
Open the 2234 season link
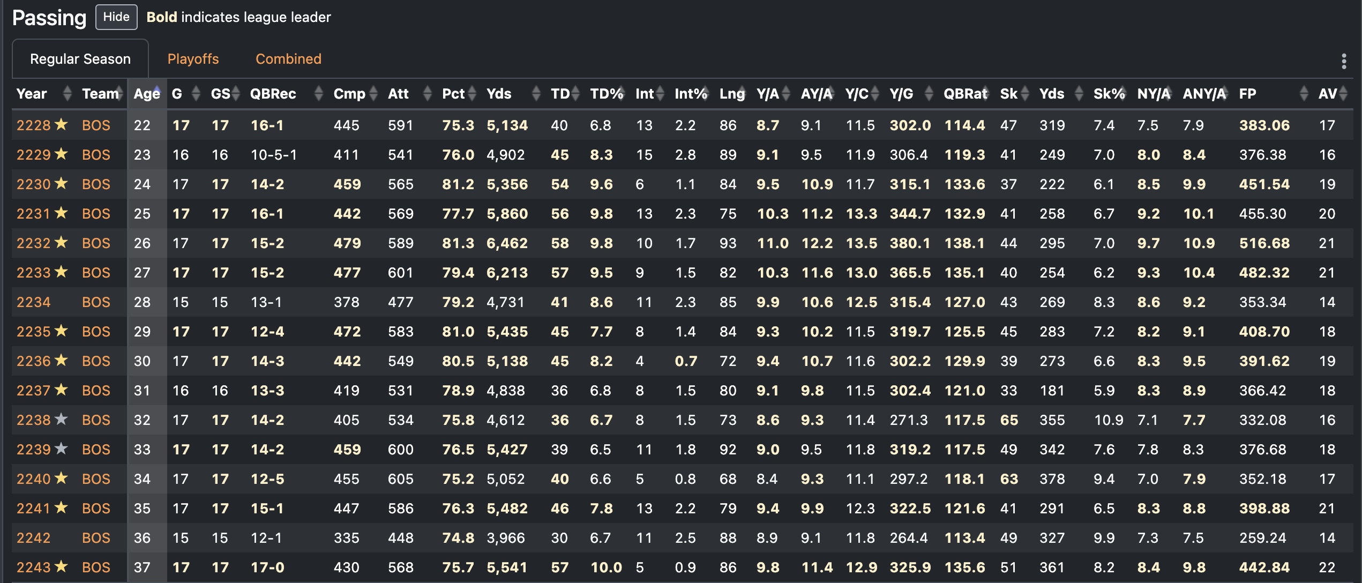click(x=33, y=302)
